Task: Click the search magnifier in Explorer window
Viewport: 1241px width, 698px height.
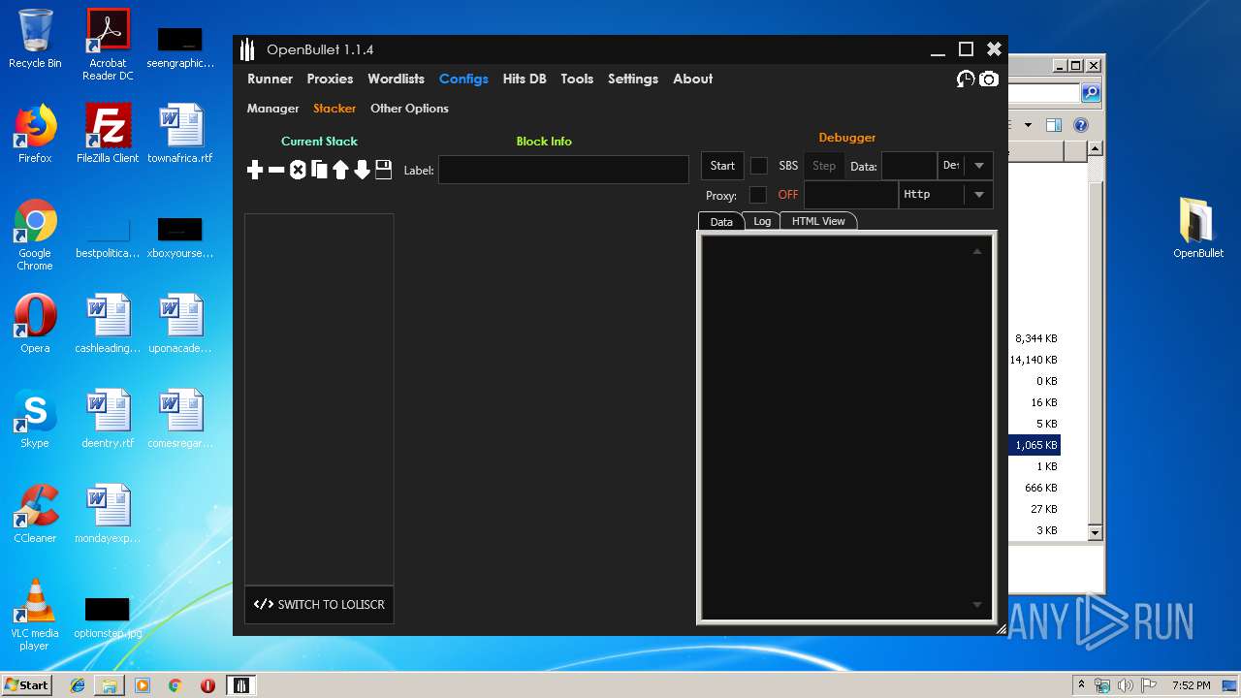Action: 1091,93
